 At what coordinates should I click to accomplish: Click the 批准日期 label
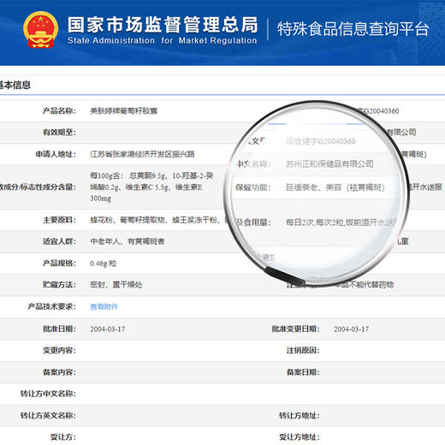(x=59, y=329)
